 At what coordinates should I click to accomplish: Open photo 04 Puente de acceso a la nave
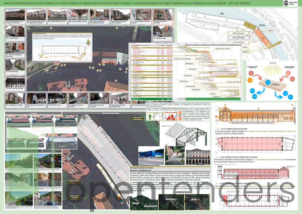tap(78, 15)
